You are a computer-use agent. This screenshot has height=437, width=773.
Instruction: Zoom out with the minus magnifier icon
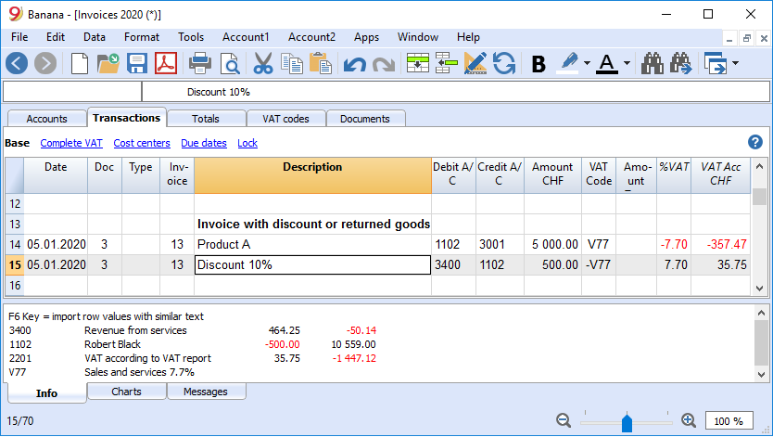tap(564, 420)
